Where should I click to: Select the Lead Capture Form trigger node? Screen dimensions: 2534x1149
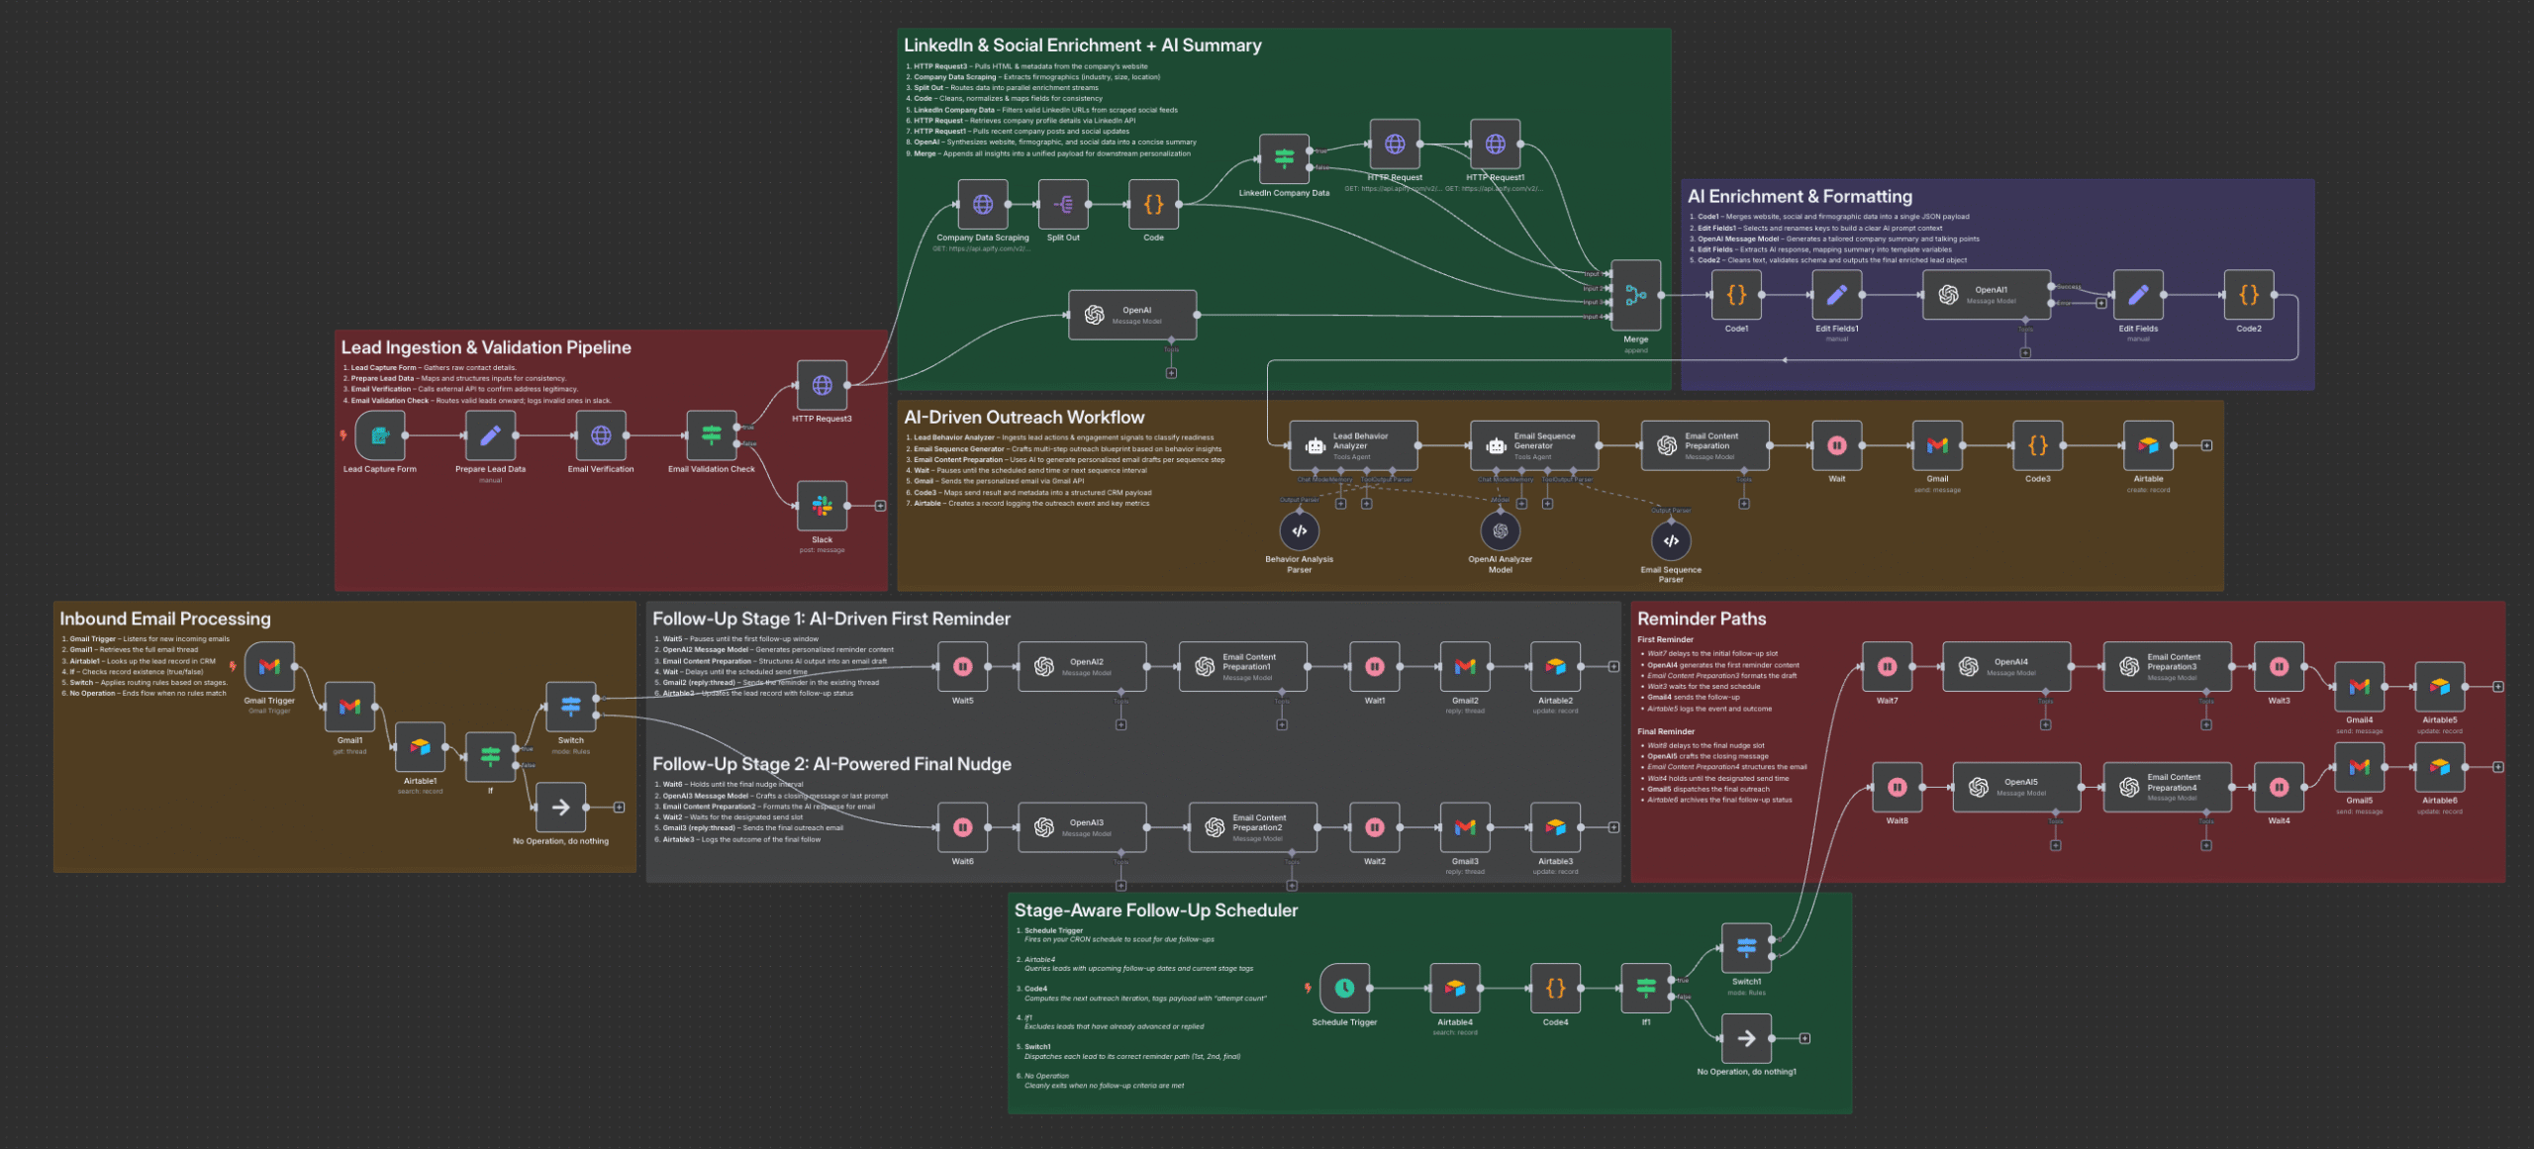pos(380,435)
